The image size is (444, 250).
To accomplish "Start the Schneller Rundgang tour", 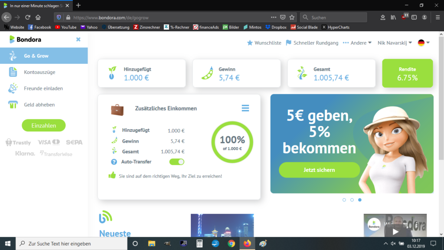I will point(312,43).
